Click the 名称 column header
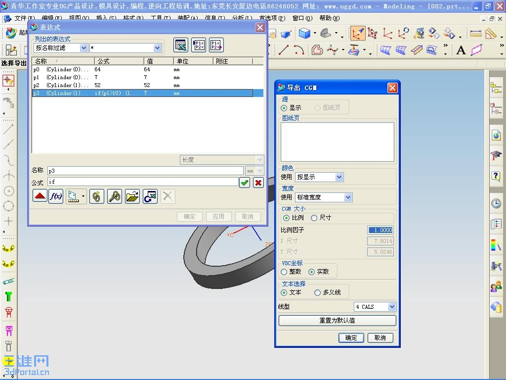 coord(63,61)
